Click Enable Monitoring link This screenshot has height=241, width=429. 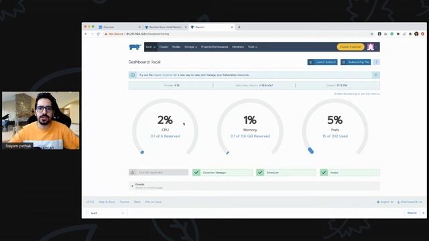point(357,94)
